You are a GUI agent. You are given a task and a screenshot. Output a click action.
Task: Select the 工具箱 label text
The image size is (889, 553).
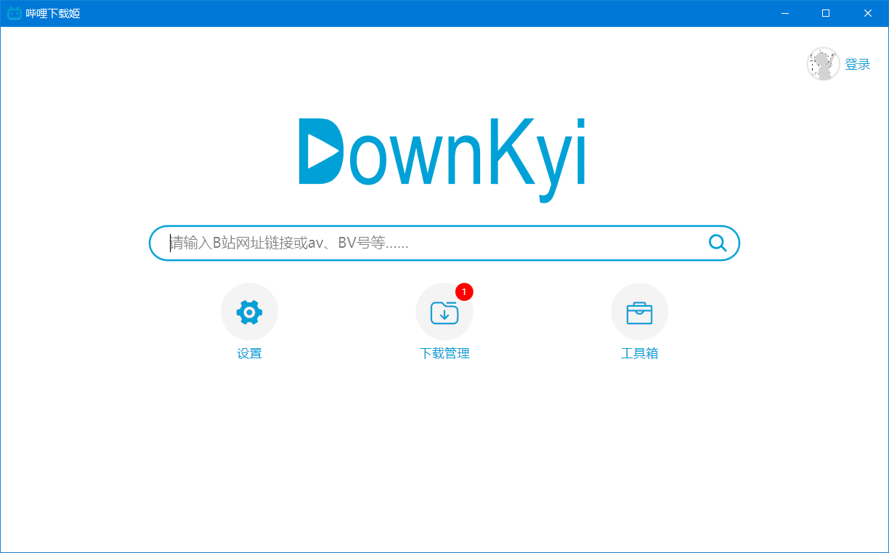(x=639, y=353)
